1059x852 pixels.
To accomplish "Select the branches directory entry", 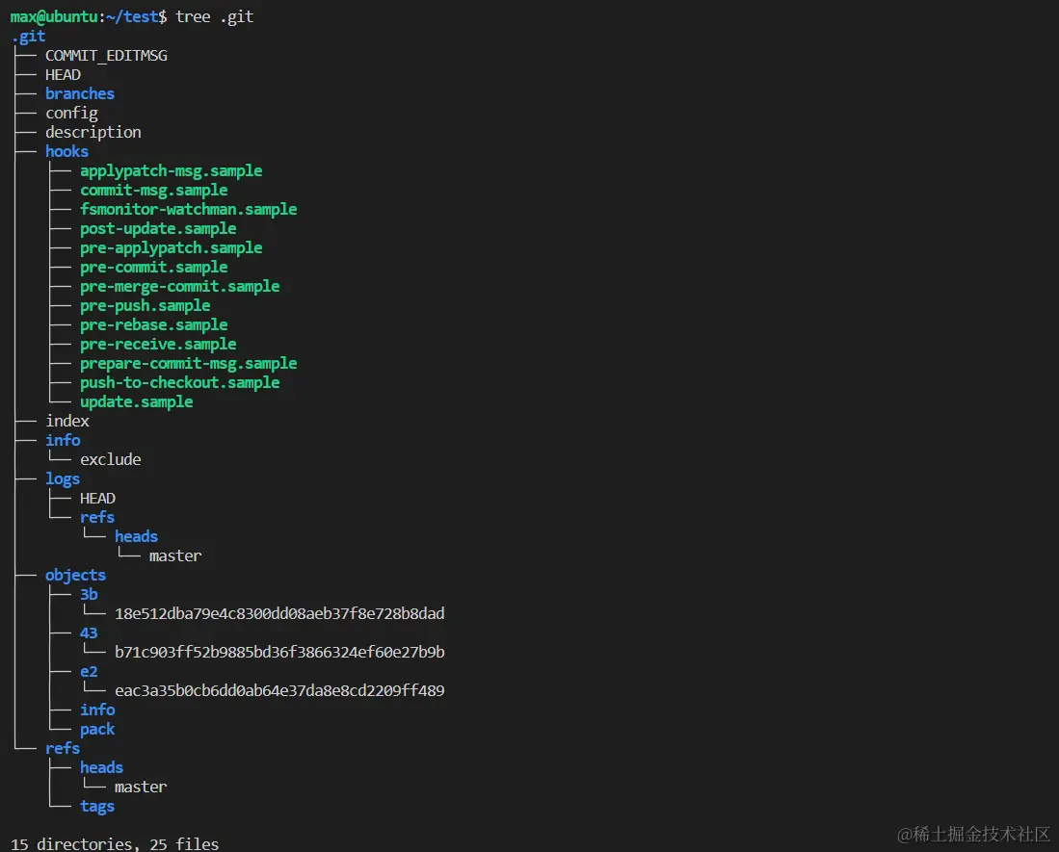I will click(x=80, y=93).
